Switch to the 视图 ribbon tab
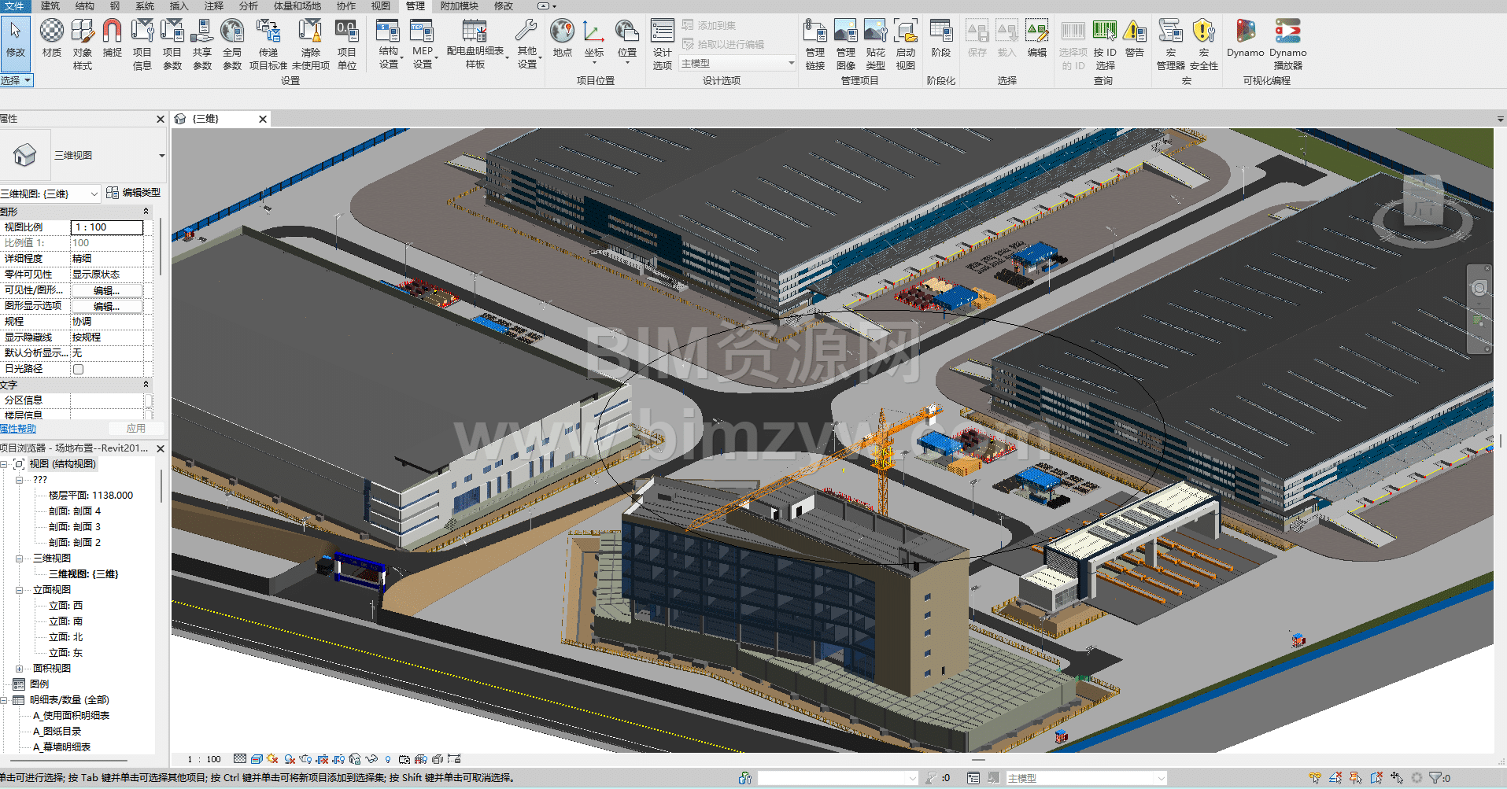Image resolution: width=1507 pixels, height=789 pixels. pyautogui.click(x=380, y=6)
